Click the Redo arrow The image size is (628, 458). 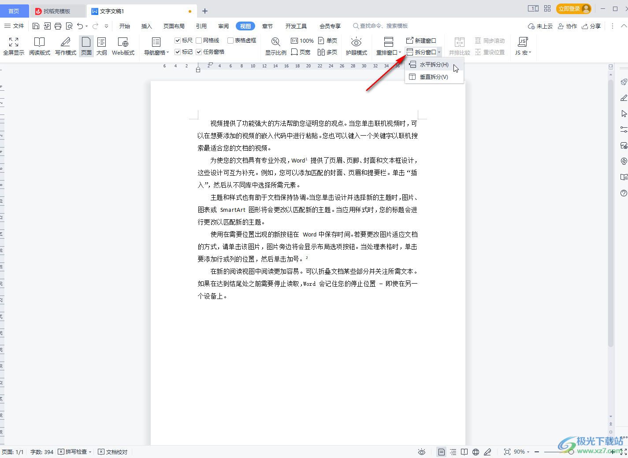(x=95, y=26)
